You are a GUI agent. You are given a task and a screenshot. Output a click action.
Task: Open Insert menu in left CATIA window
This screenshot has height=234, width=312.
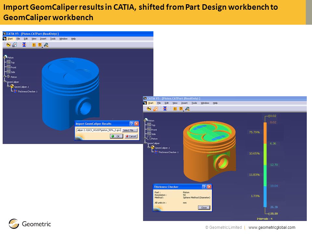click(x=43, y=39)
